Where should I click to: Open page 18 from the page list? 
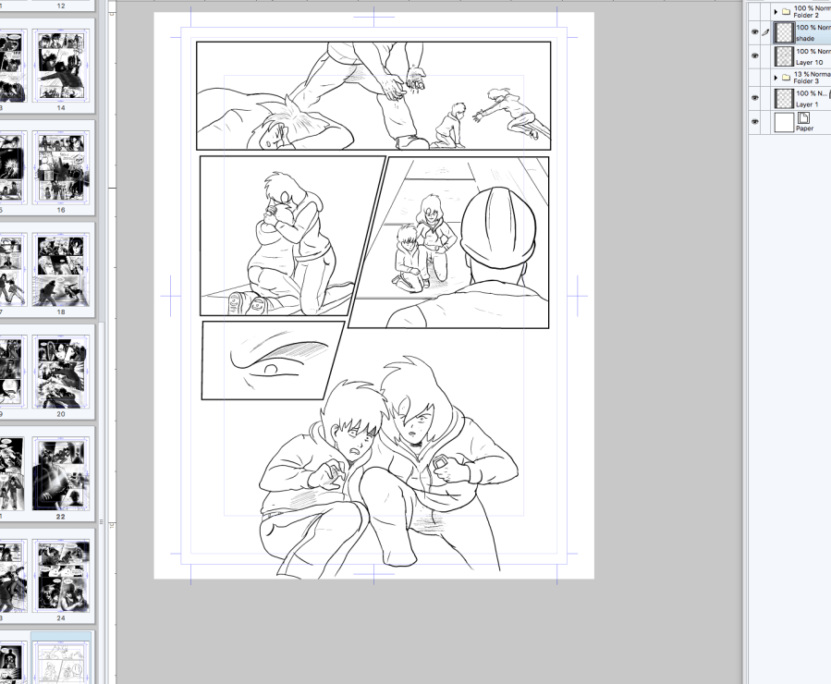pyautogui.click(x=61, y=269)
